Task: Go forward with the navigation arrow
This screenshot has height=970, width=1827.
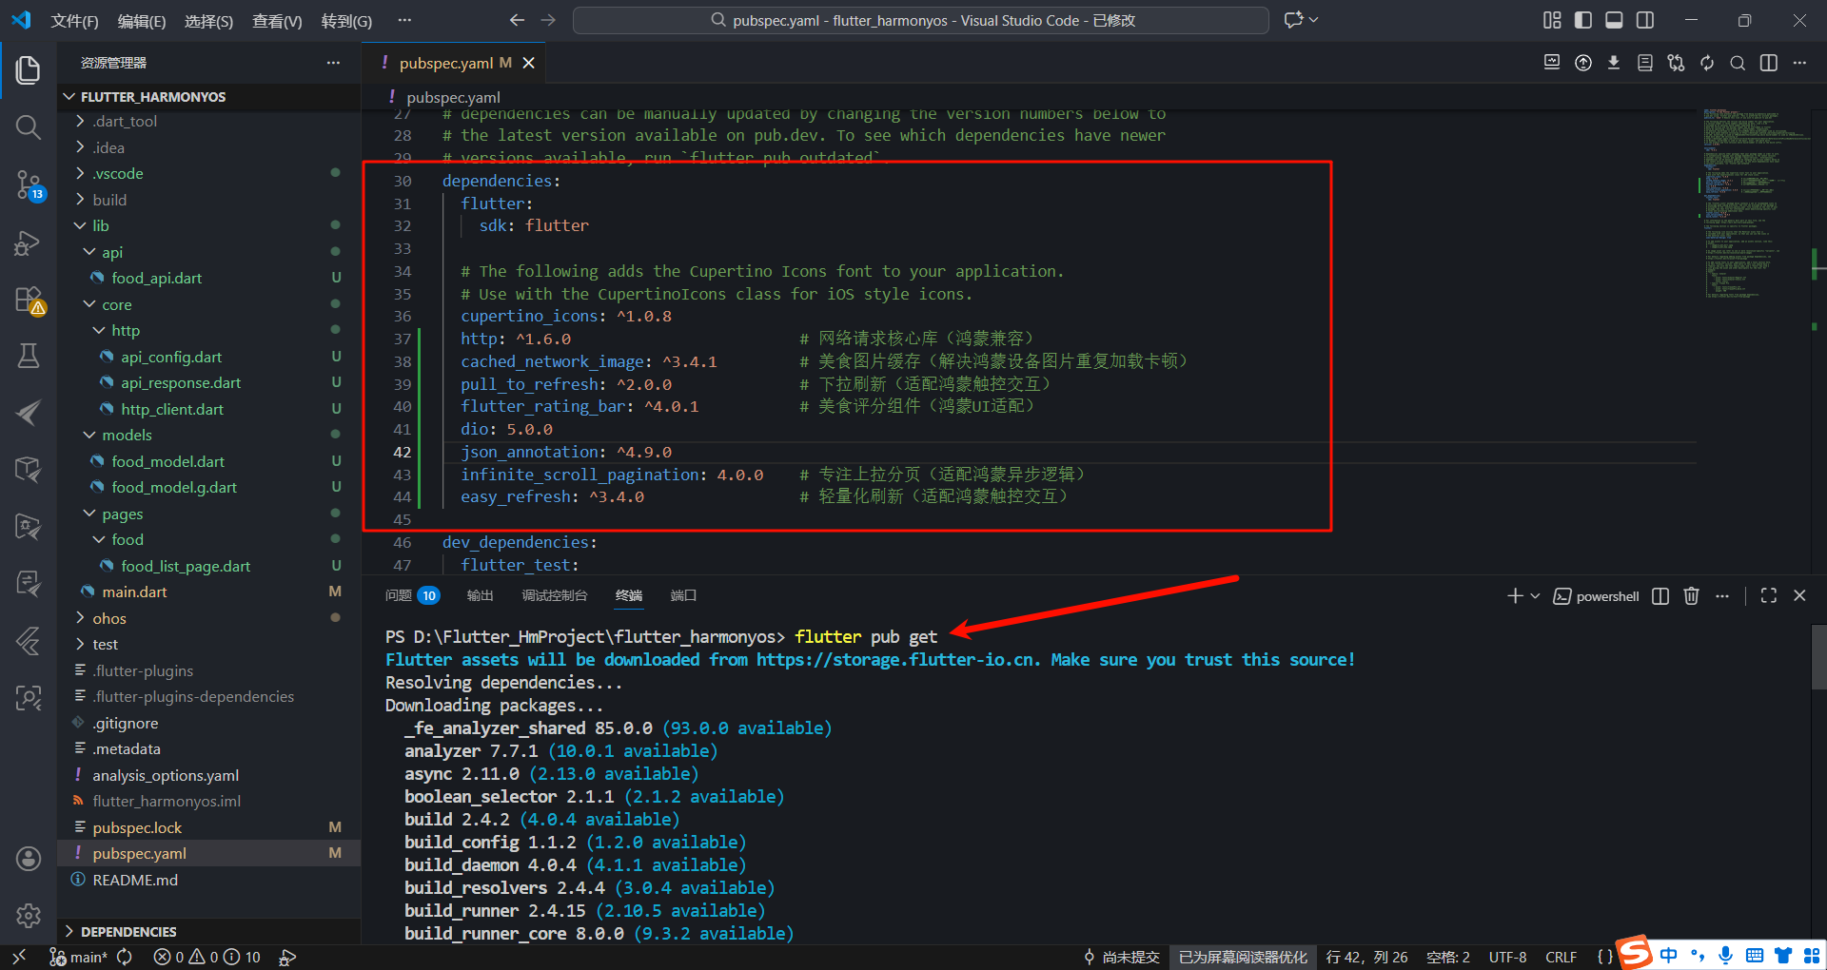Action: click(548, 20)
